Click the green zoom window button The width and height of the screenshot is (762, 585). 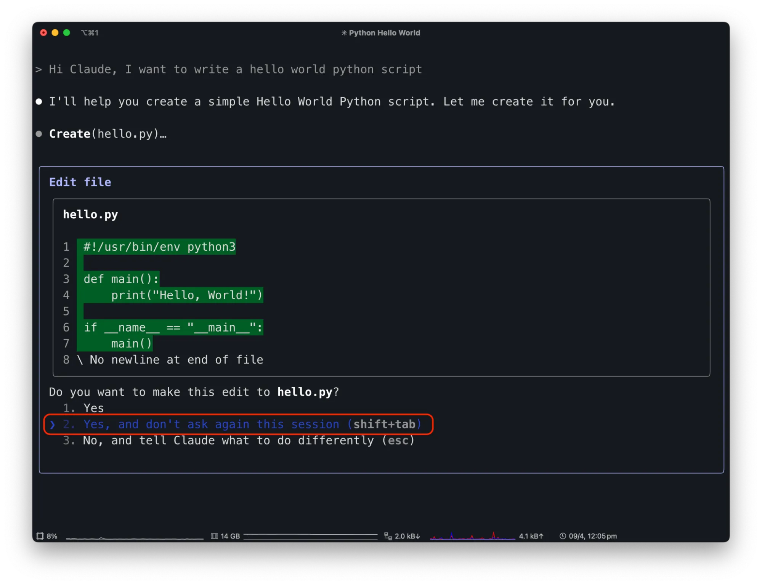pos(67,33)
